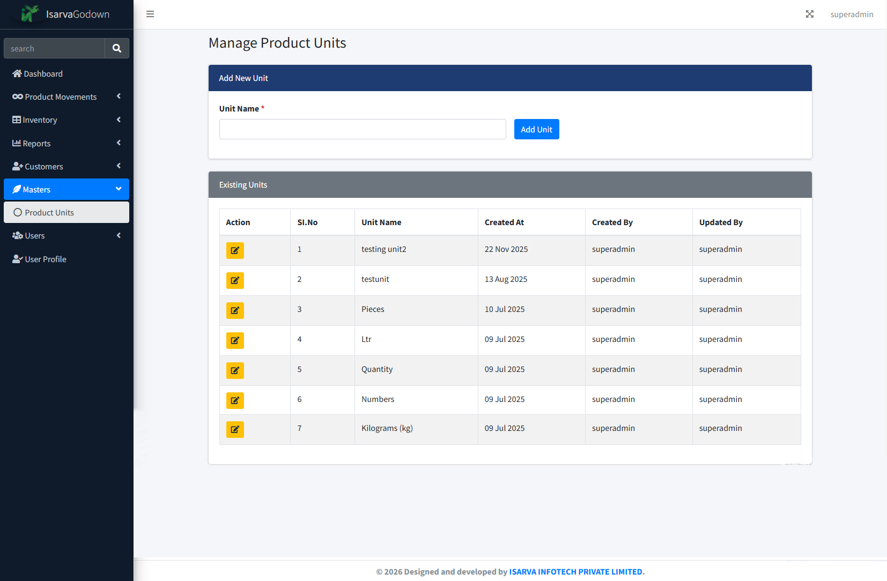Image resolution: width=887 pixels, height=581 pixels.
Task: Click the IsarvaGodown logo icon
Action: coord(30,13)
